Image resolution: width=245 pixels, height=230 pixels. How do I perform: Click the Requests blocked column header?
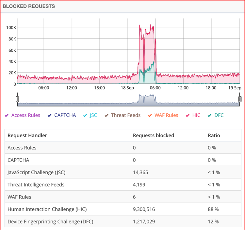pyautogui.click(x=154, y=135)
